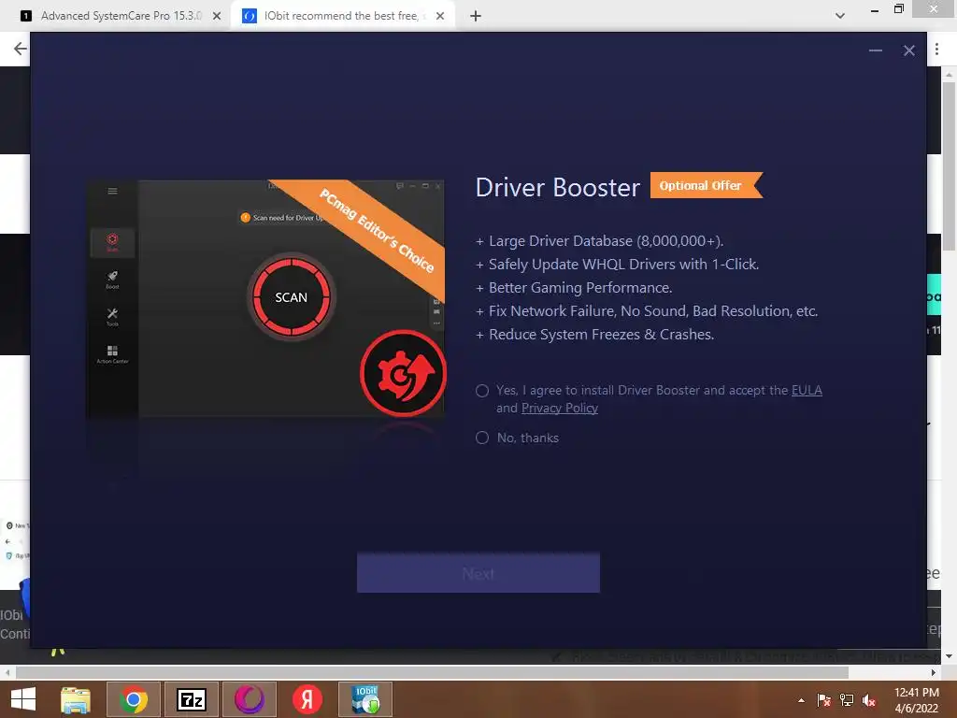
Task: Open File Explorer from taskbar
Action: [x=76, y=699]
